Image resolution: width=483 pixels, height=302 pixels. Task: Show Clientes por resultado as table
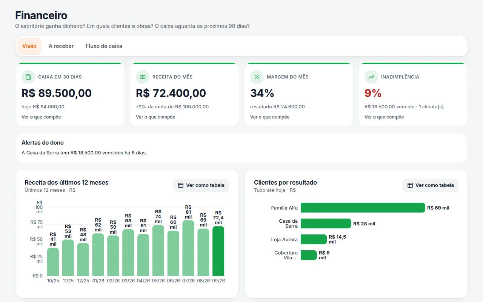tap(431, 185)
